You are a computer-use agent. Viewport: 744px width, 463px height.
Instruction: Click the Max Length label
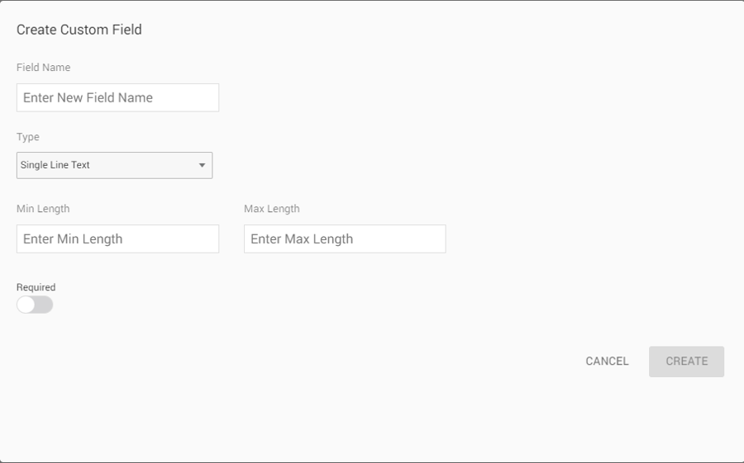tap(272, 209)
